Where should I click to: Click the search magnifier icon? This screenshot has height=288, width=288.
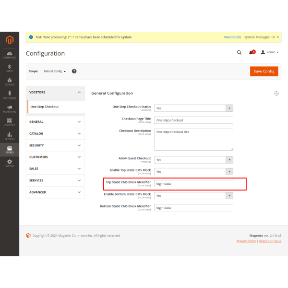click(x=239, y=52)
